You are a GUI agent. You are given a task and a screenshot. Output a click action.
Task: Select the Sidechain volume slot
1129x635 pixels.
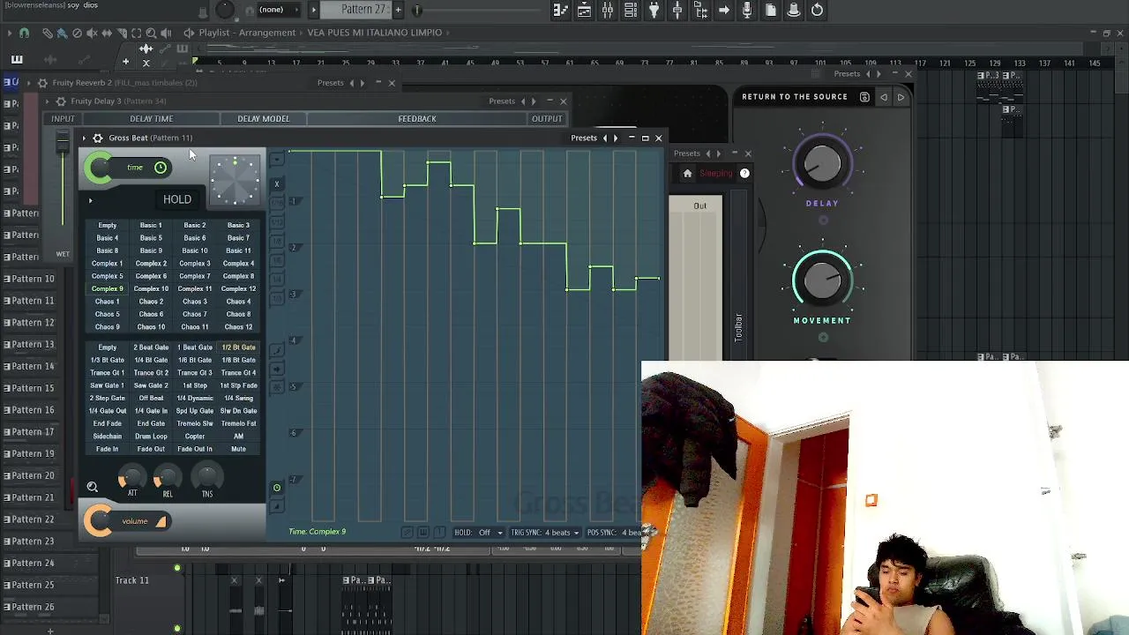point(108,437)
